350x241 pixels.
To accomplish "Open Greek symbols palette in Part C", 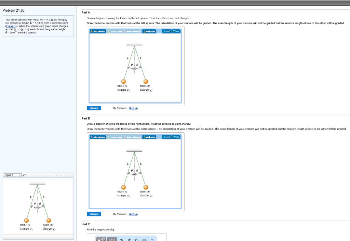I will pos(112,240).
